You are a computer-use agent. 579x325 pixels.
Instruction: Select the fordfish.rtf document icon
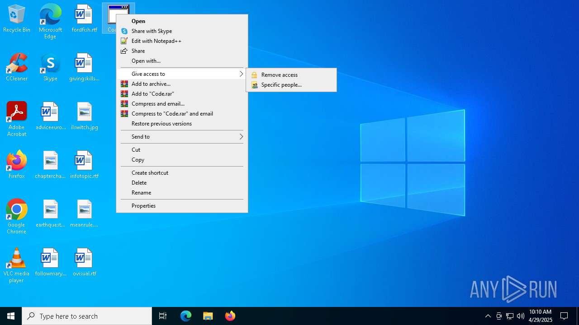pyautogui.click(x=84, y=19)
